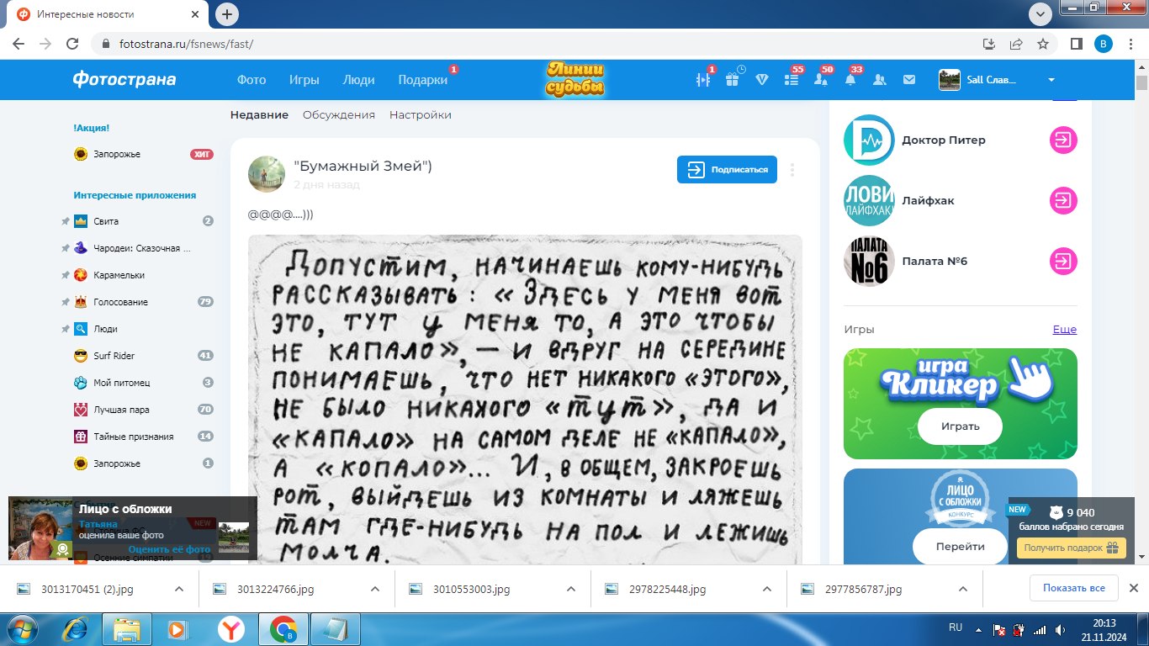Open the Линии судьбы game logo
Screen dimensions: 1149x646
575,79
